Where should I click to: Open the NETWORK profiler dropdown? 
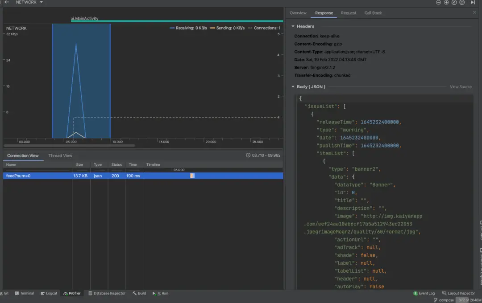point(29,2)
